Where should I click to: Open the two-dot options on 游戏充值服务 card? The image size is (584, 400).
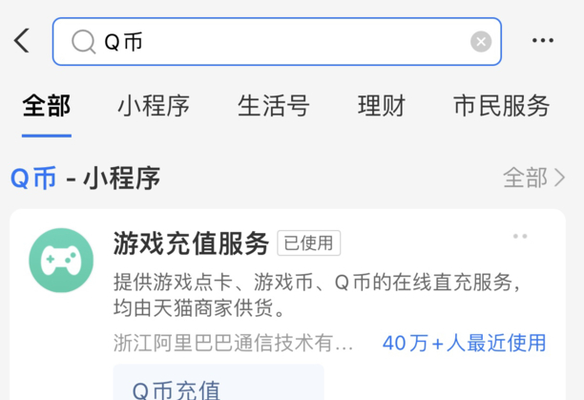(x=520, y=236)
